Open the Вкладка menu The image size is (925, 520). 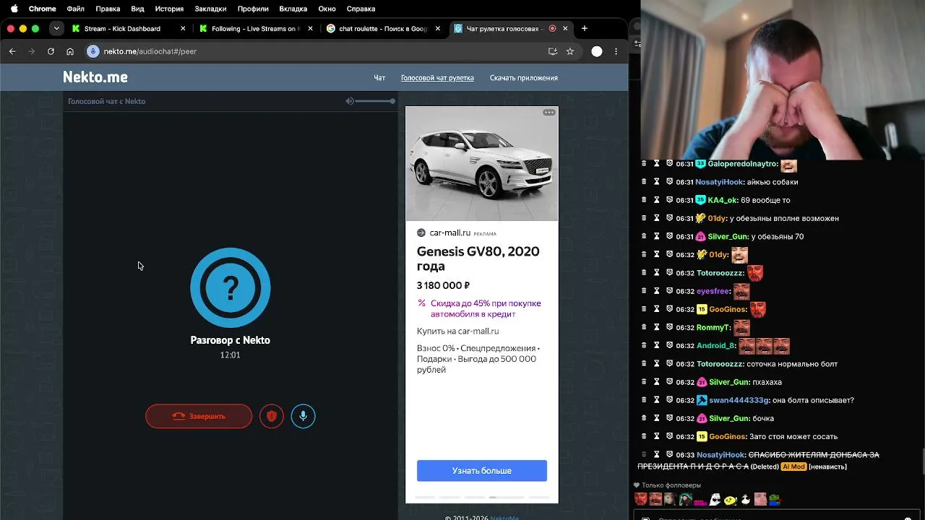[x=293, y=9]
